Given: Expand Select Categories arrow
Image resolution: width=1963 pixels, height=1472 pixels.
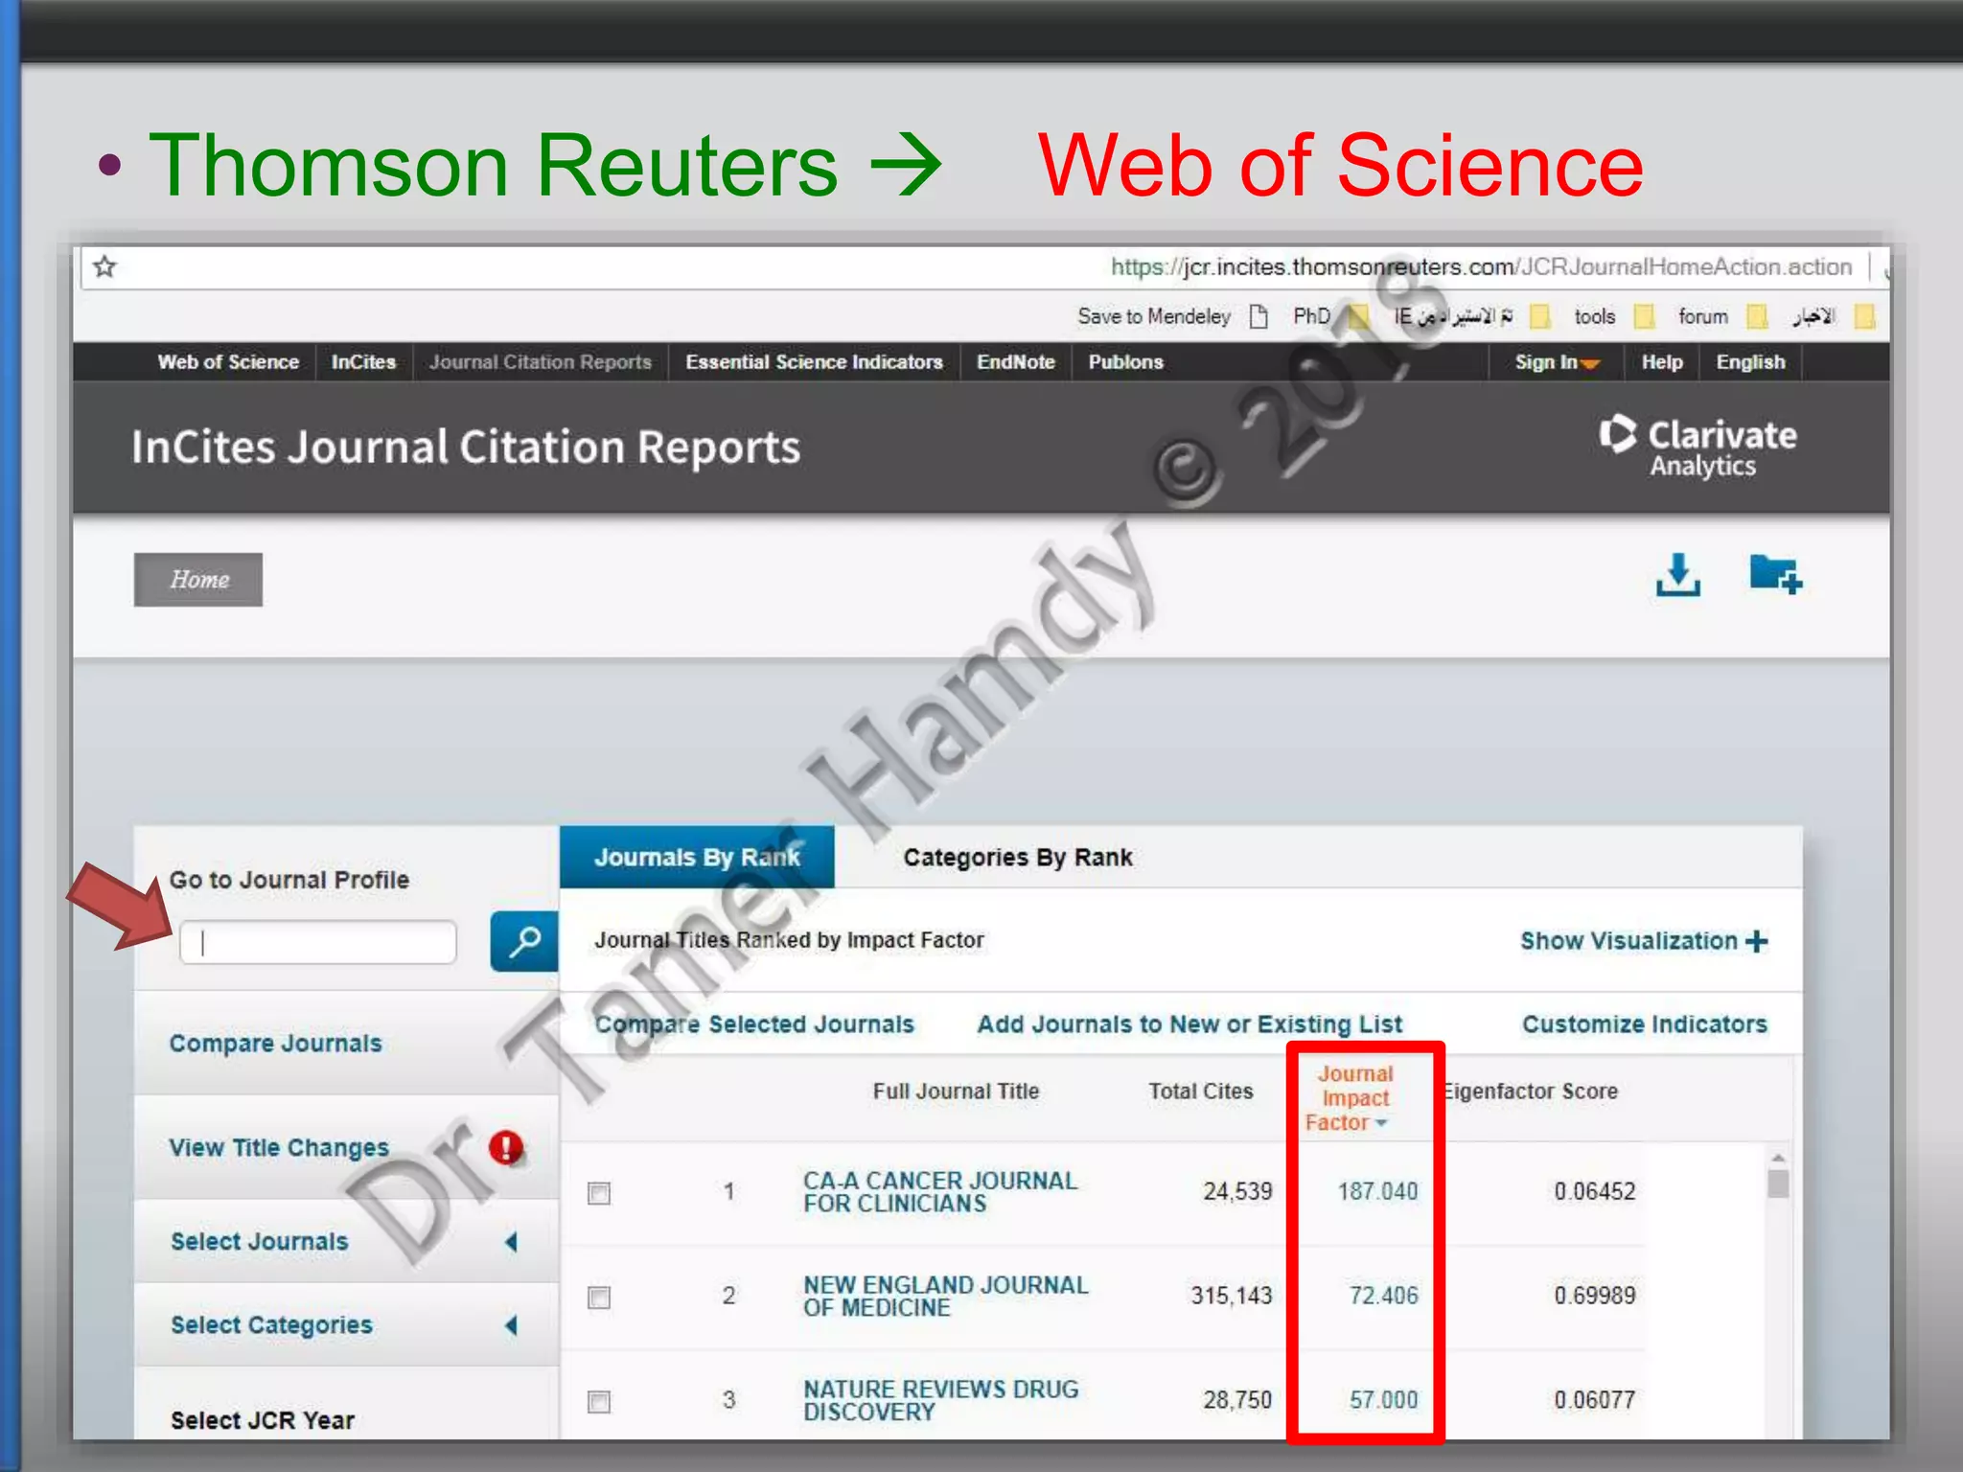Looking at the screenshot, I should pyautogui.click(x=511, y=1325).
